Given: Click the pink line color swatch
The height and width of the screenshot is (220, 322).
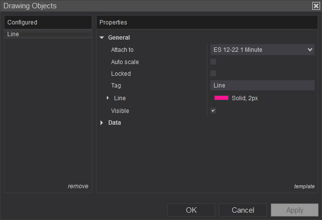Looking at the screenshot, I should (221, 98).
